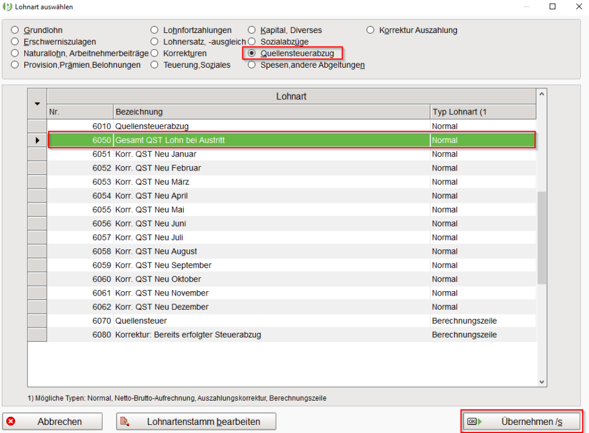Click the Typ Lohnart column header

[482, 112]
